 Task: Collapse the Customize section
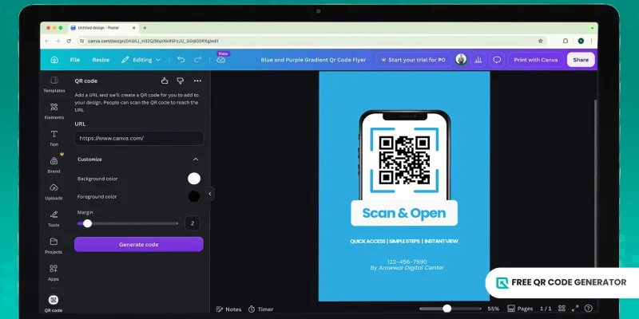point(196,159)
